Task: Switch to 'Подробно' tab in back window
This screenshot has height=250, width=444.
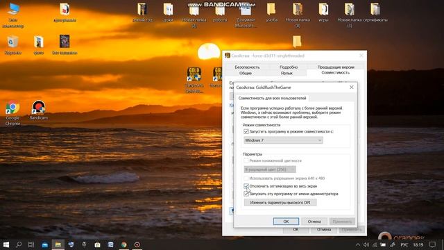Action: pyautogui.click(x=289, y=67)
